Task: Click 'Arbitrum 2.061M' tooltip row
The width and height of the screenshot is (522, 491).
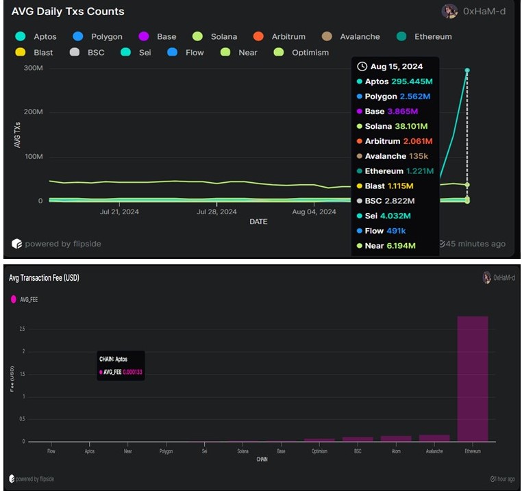Action: coord(395,142)
